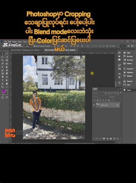
Task: Open the layer blend mode Normal dropdown
Action: pyautogui.click(x=101, y=97)
